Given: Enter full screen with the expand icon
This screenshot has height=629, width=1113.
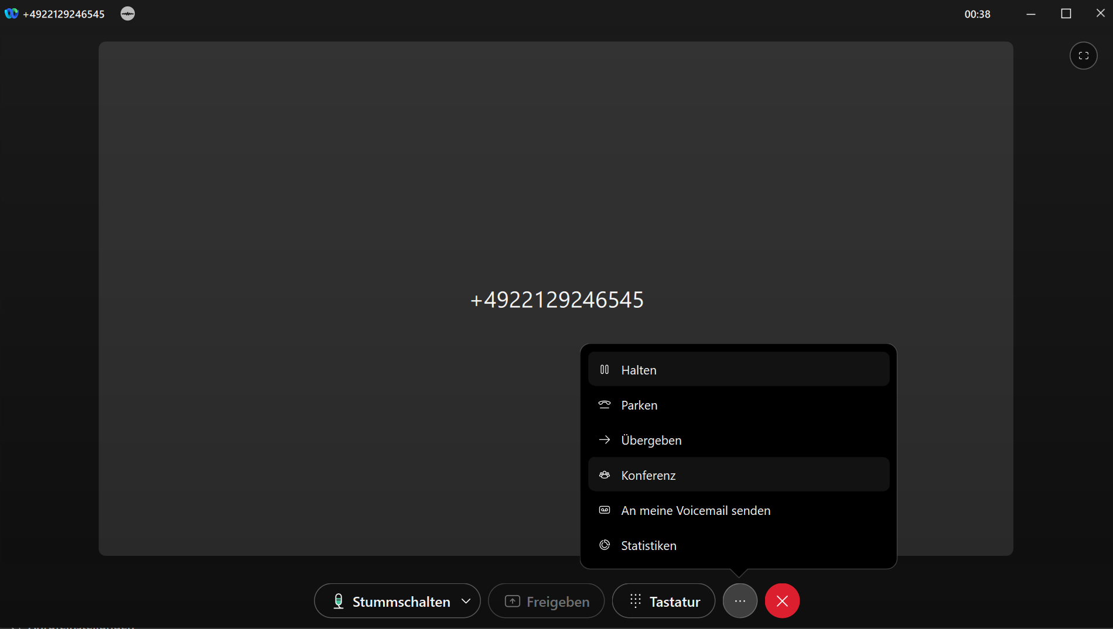Looking at the screenshot, I should [x=1083, y=56].
